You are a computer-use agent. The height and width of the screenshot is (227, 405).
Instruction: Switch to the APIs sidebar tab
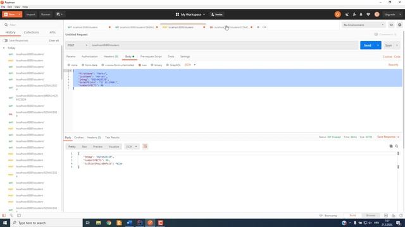[x=53, y=32]
